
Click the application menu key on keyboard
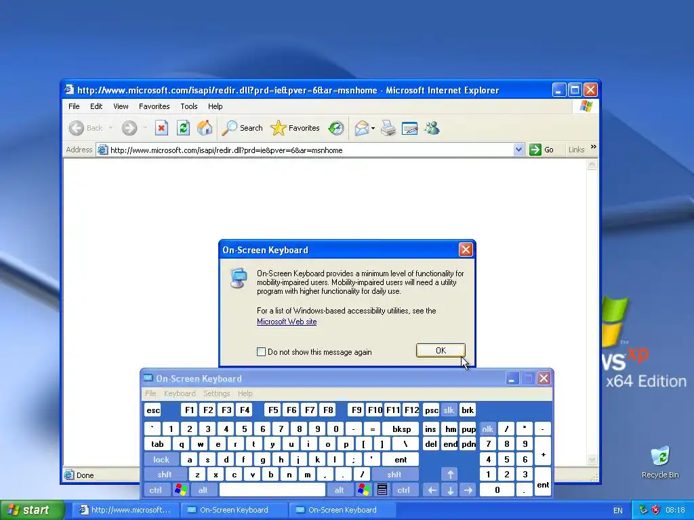coord(382,490)
